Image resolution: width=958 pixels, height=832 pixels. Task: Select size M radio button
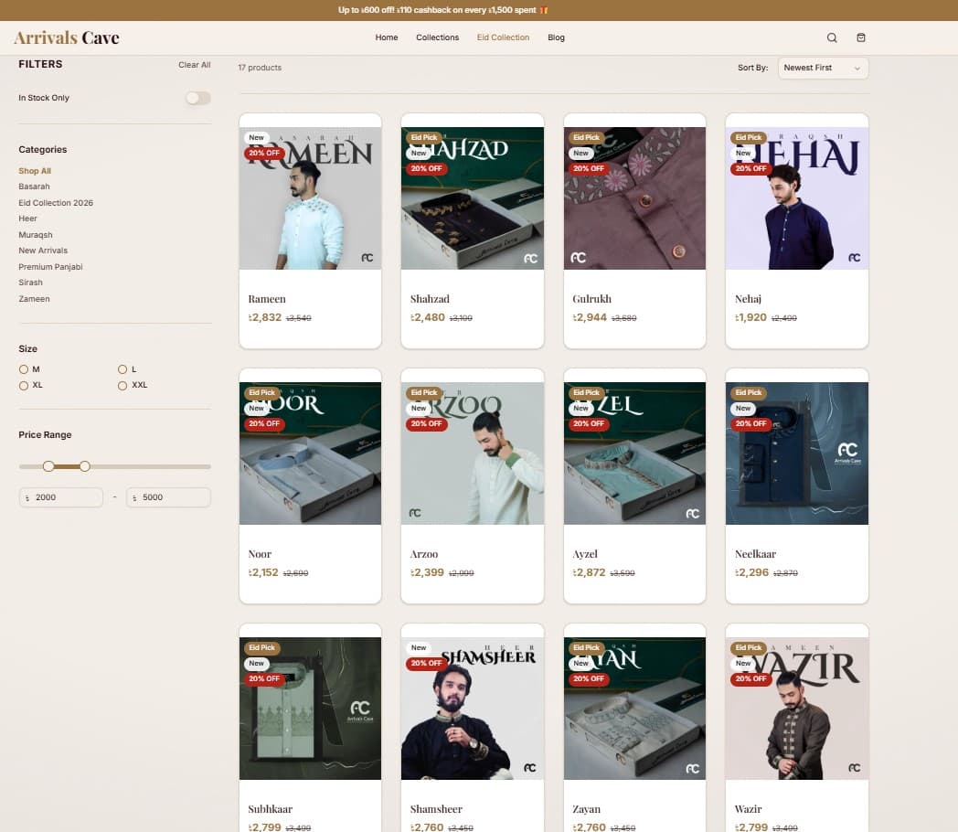click(24, 369)
